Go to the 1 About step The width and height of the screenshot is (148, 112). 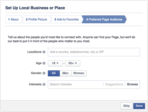13,19
